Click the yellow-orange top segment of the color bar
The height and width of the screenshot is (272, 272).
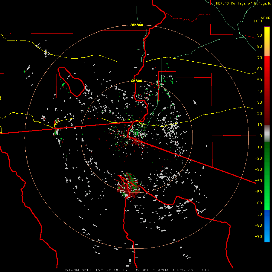pyautogui.click(x=267, y=42)
